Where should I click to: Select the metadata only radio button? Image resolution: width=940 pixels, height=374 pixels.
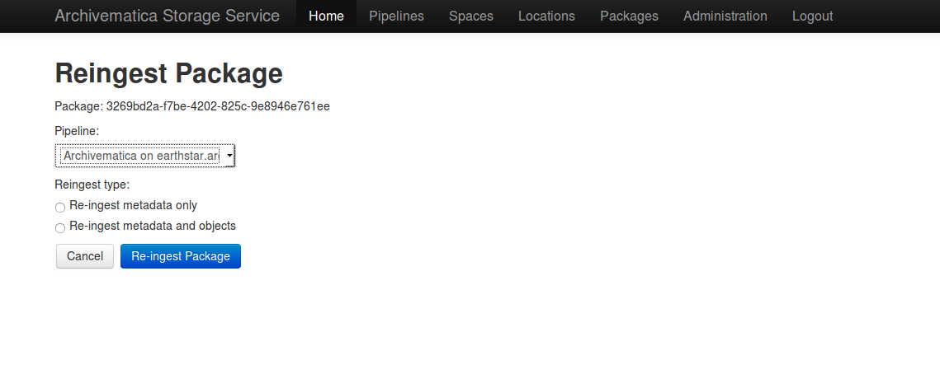60,208
